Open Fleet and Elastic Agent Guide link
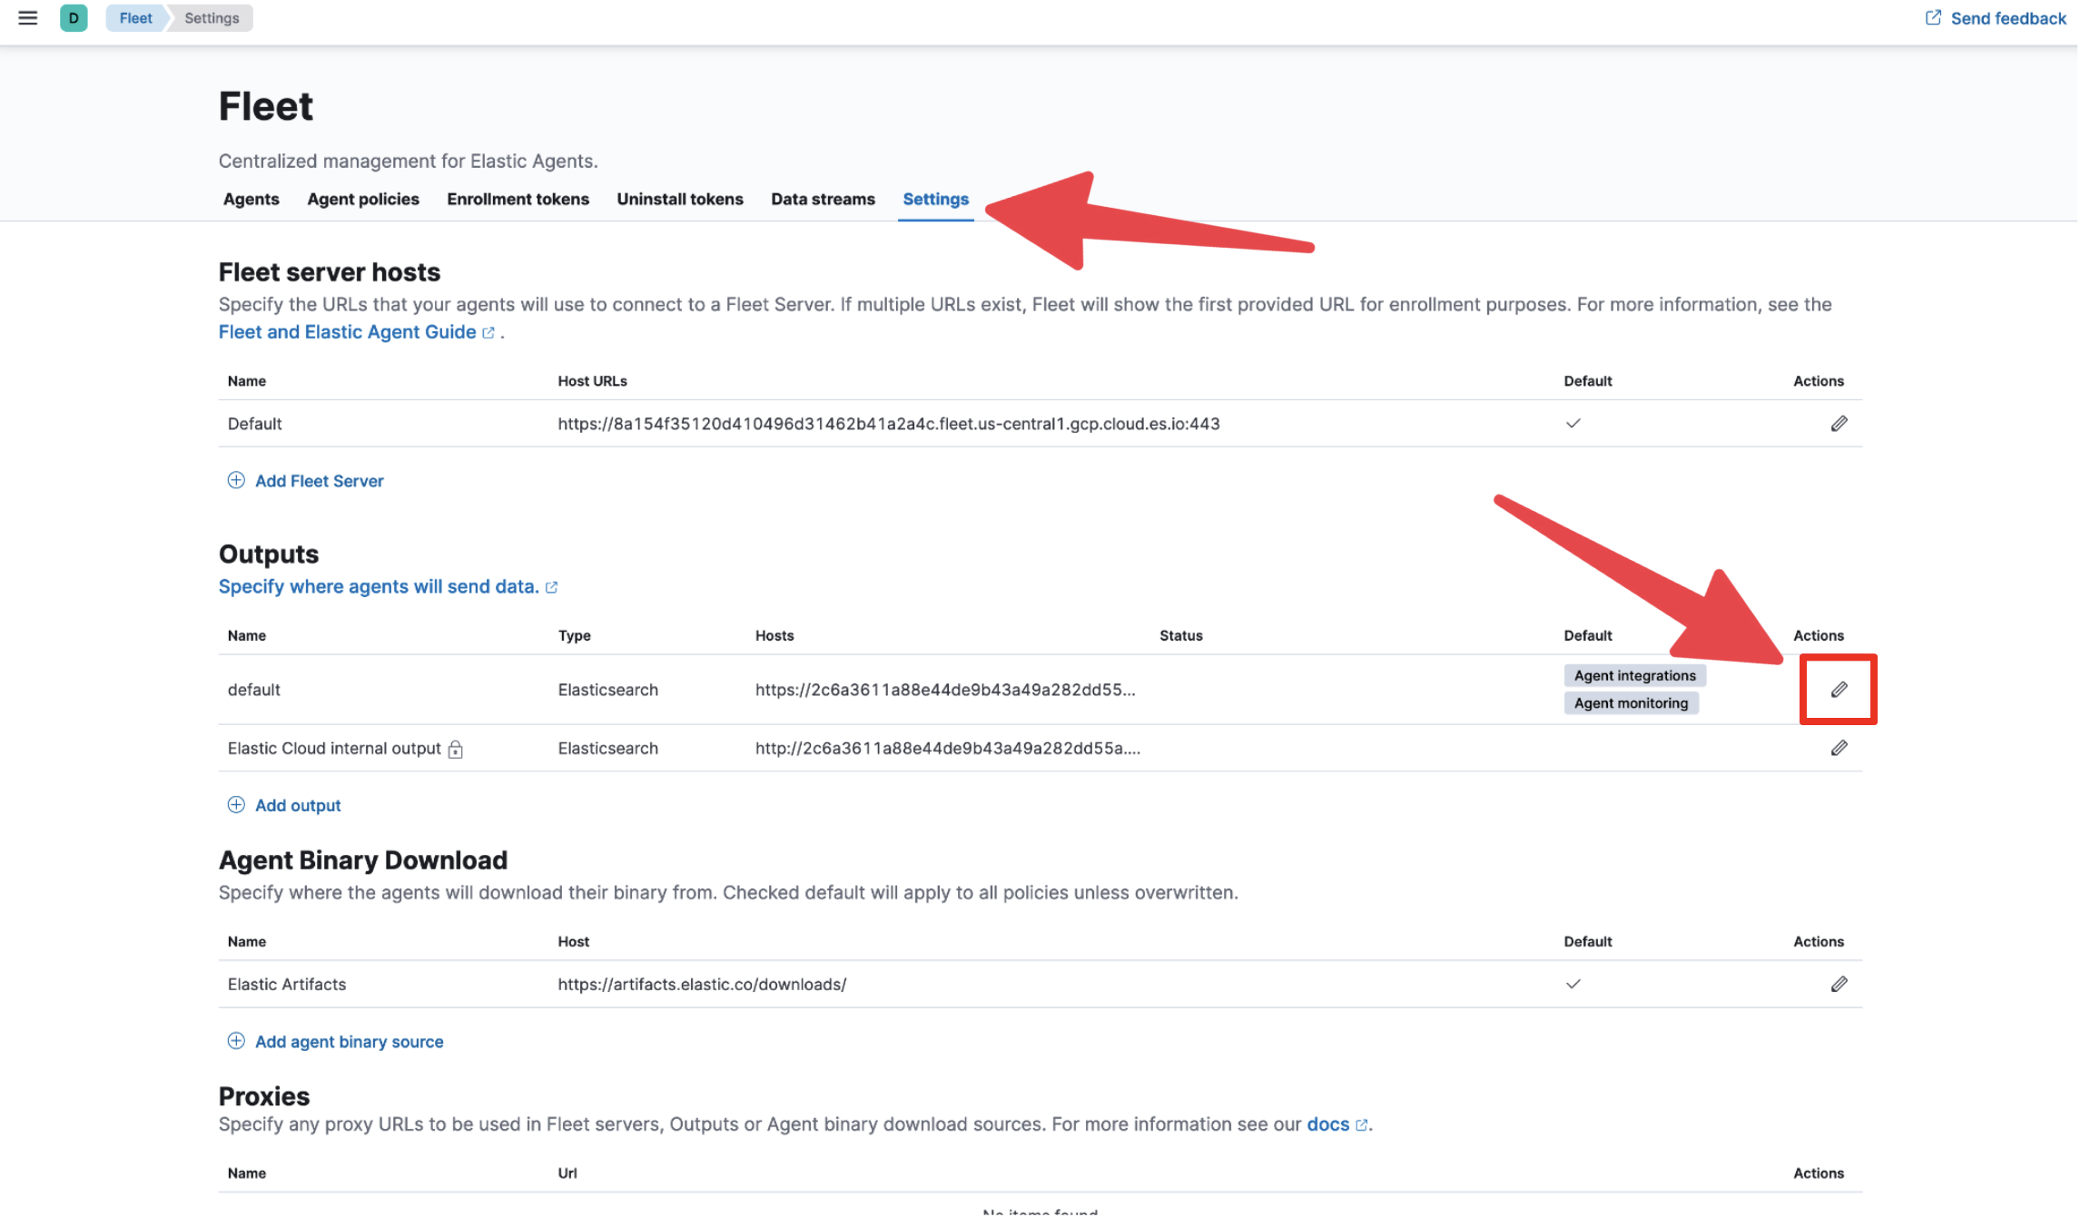 click(348, 333)
